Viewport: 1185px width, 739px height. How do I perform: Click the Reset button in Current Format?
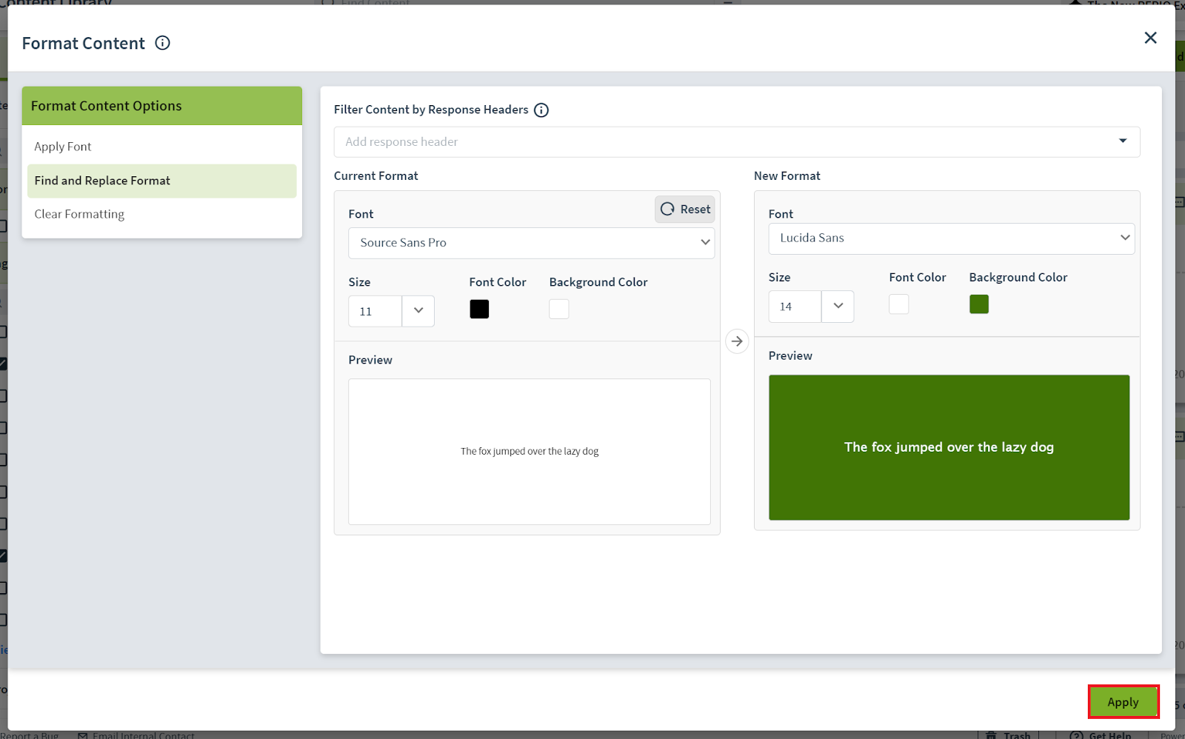tap(685, 209)
